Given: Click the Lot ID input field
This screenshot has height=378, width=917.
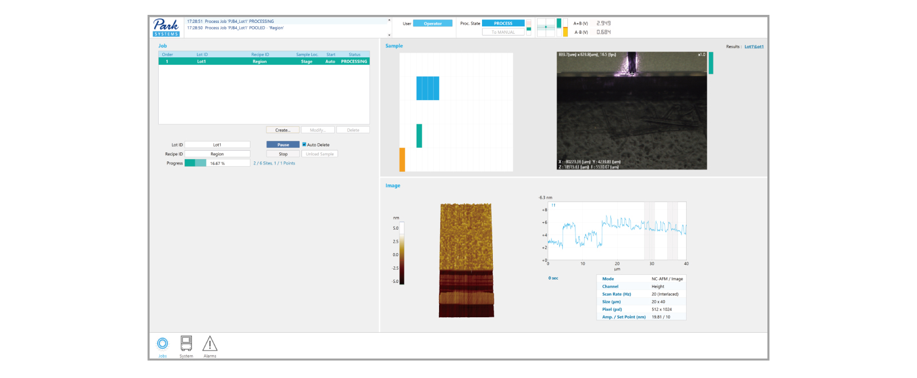Looking at the screenshot, I should pos(217,145).
